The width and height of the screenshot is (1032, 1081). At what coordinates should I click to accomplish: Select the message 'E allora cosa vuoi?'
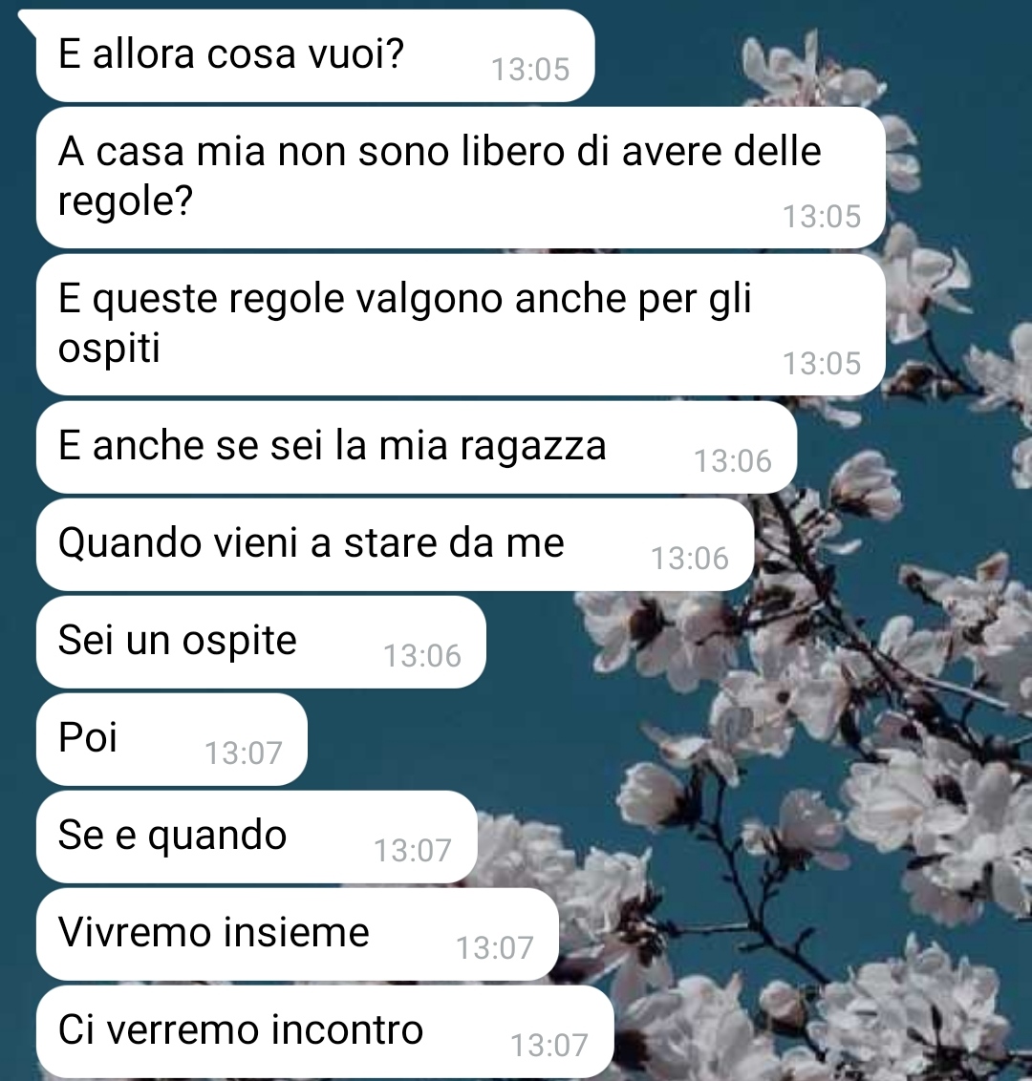pos(315,55)
